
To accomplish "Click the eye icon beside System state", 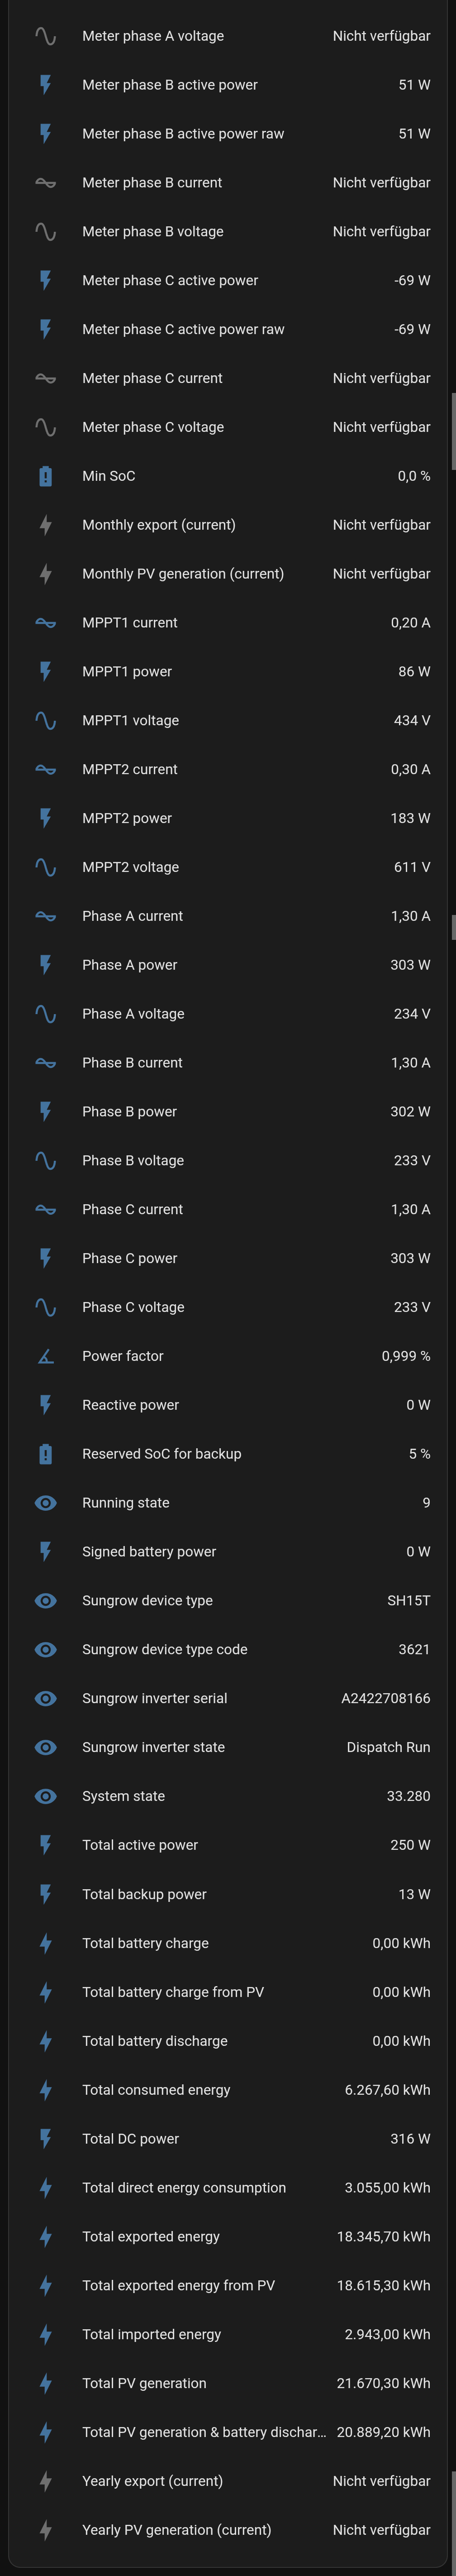I will [x=45, y=1796].
